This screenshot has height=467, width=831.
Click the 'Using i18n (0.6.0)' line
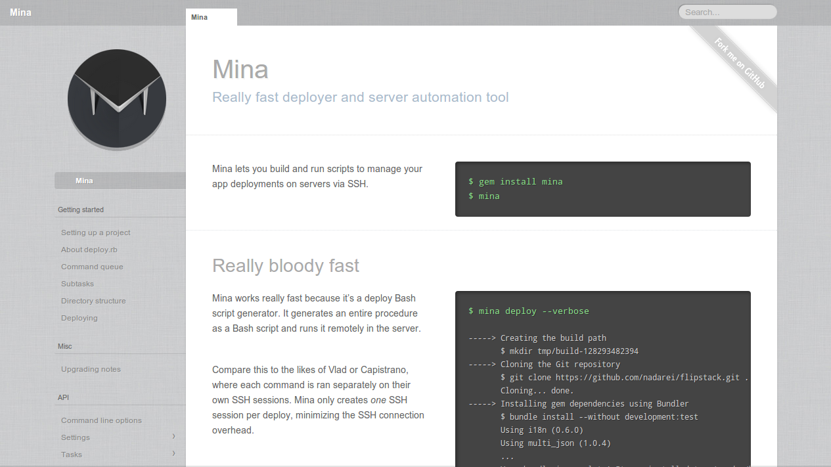[x=542, y=430]
